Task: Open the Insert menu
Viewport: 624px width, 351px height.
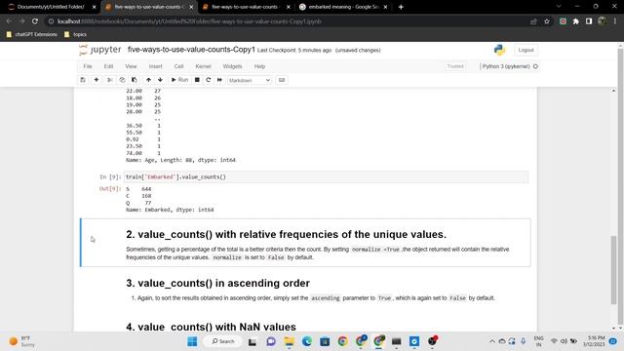Action: [x=156, y=66]
